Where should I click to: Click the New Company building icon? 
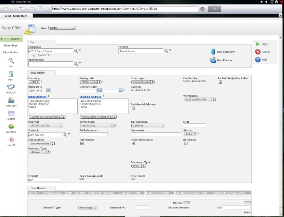[x=213, y=52]
